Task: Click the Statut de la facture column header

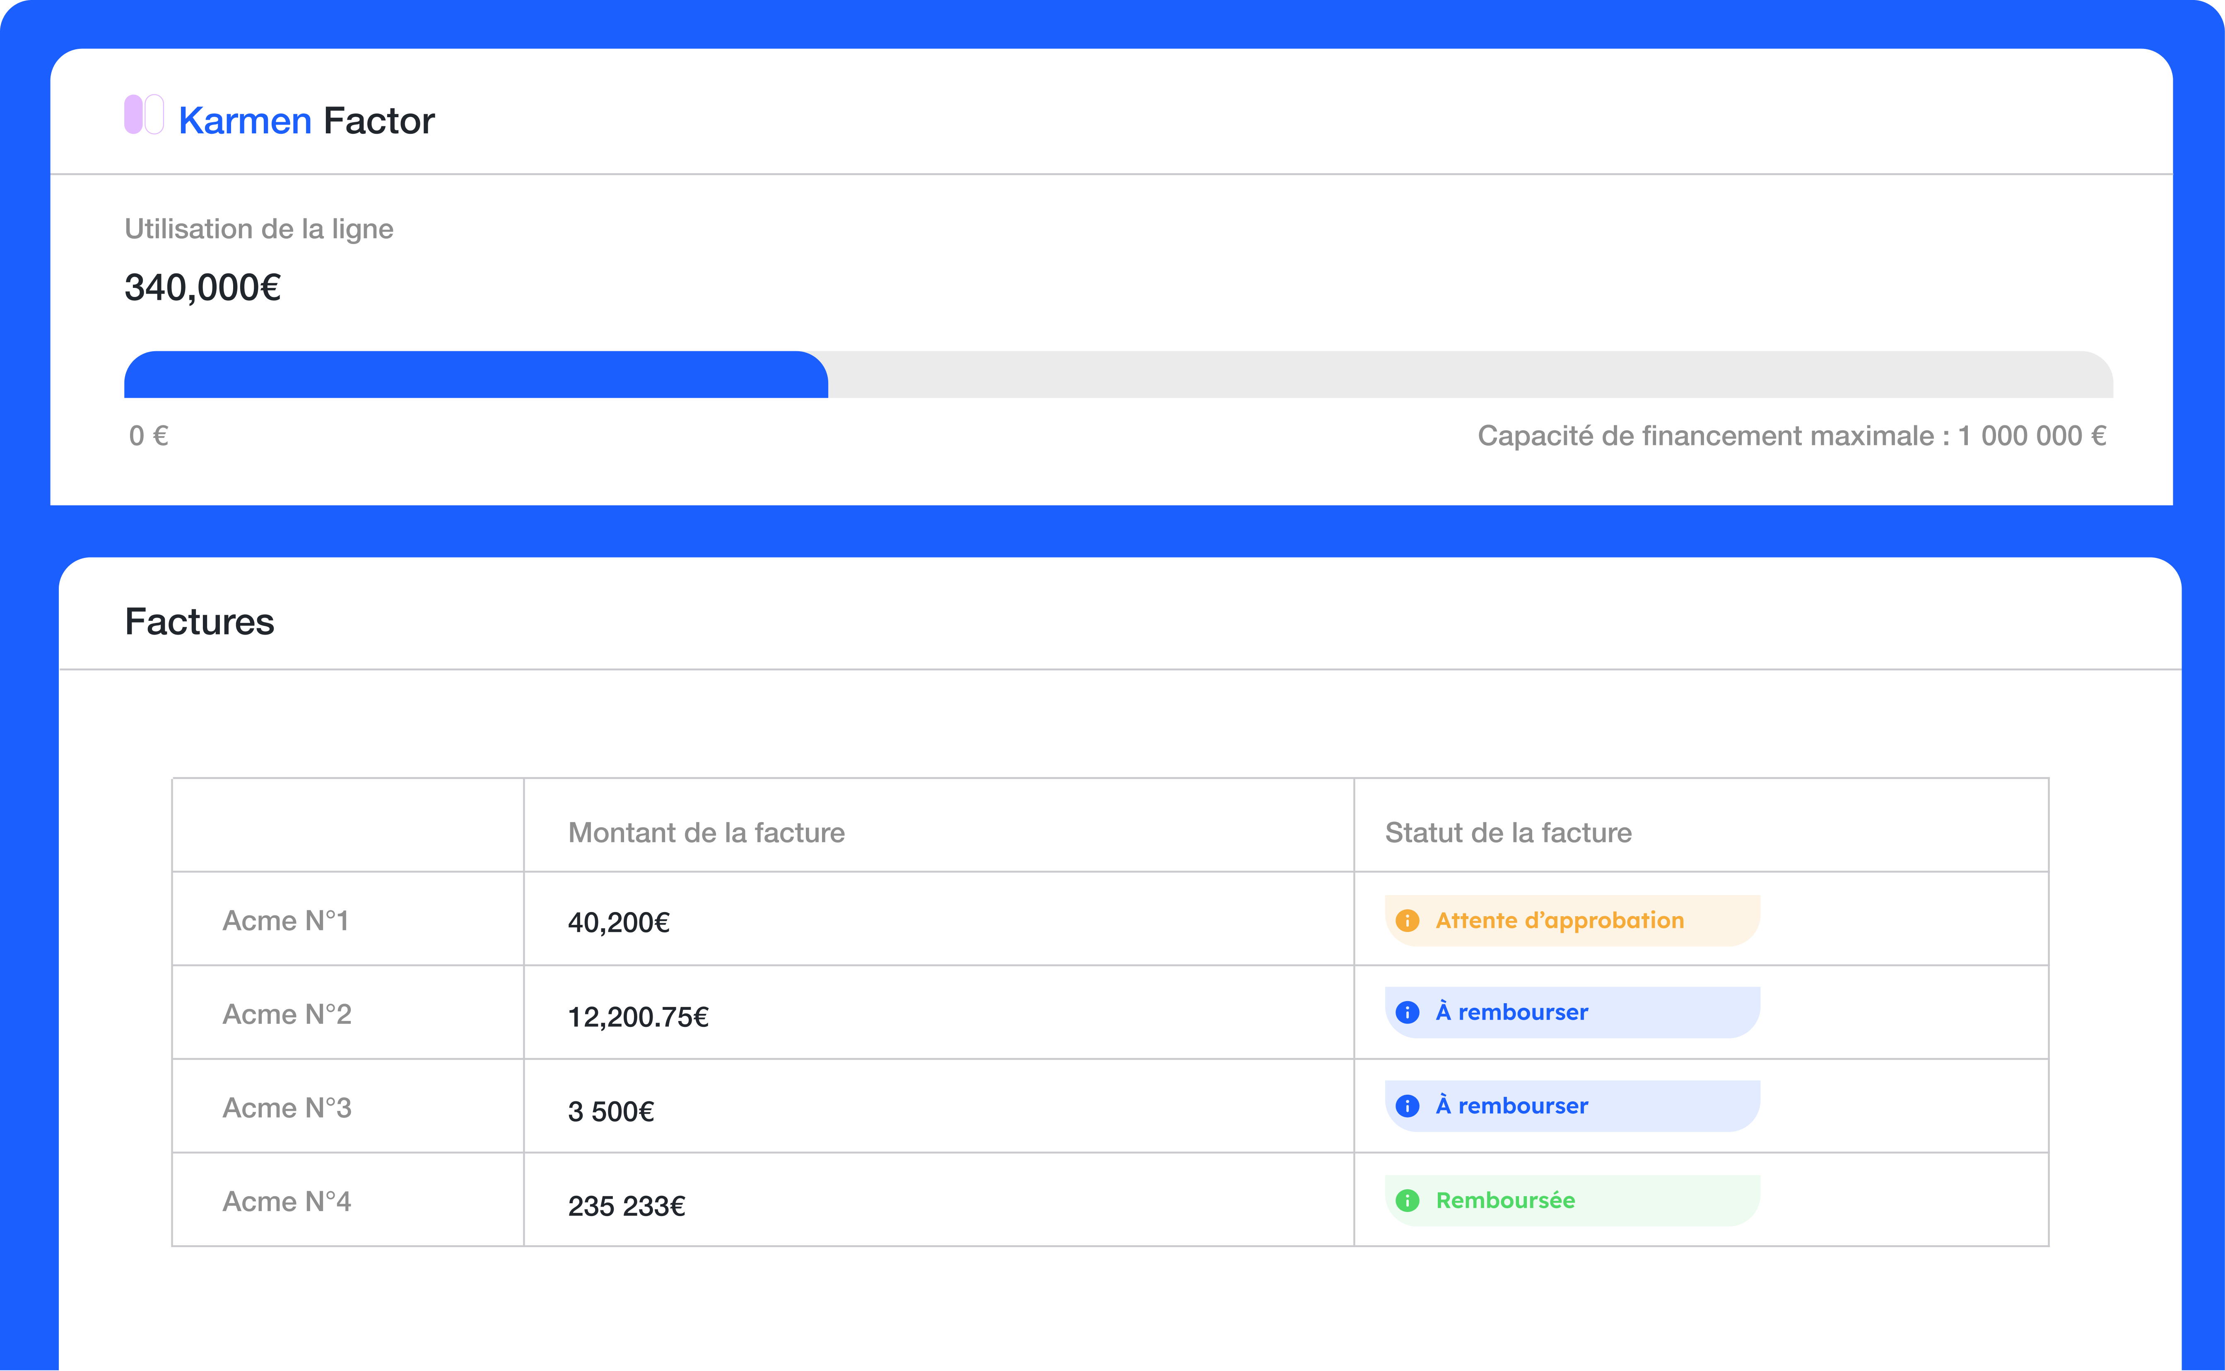Action: click(1508, 833)
